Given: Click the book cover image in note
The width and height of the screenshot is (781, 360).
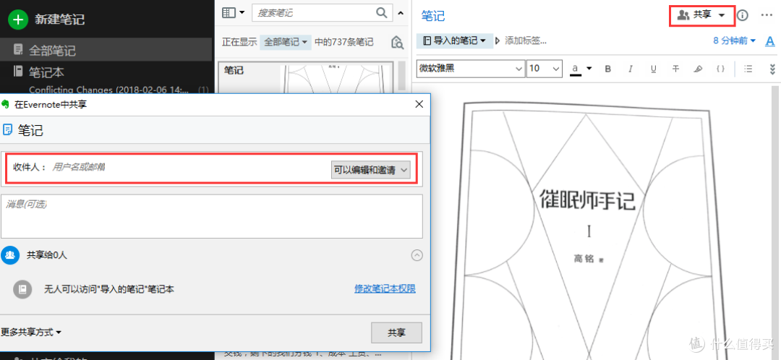Looking at the screenshot, I should pyautogui.click(x=588, y=229).
